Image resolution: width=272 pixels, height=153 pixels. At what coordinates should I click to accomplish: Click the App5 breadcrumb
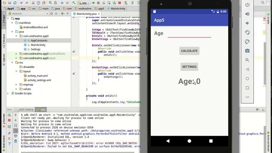pos(8,8)
